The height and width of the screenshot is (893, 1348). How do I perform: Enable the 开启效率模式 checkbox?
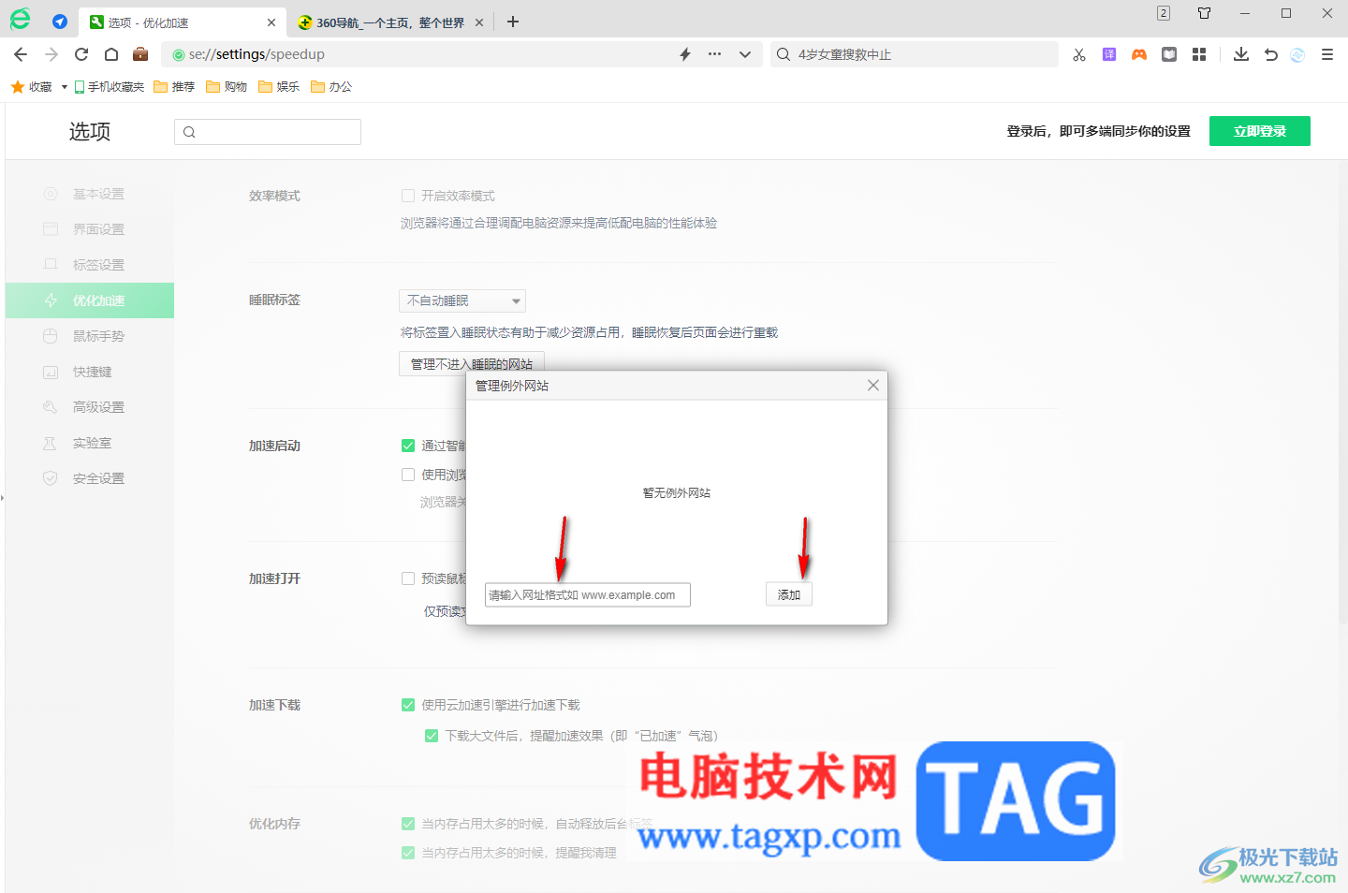[408, 195]
